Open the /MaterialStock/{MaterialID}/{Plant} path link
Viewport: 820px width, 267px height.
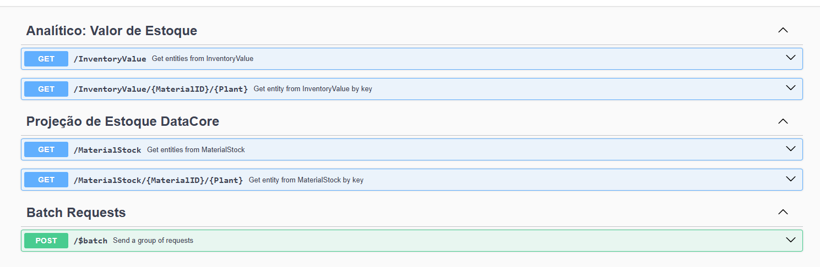coord(158,180)
